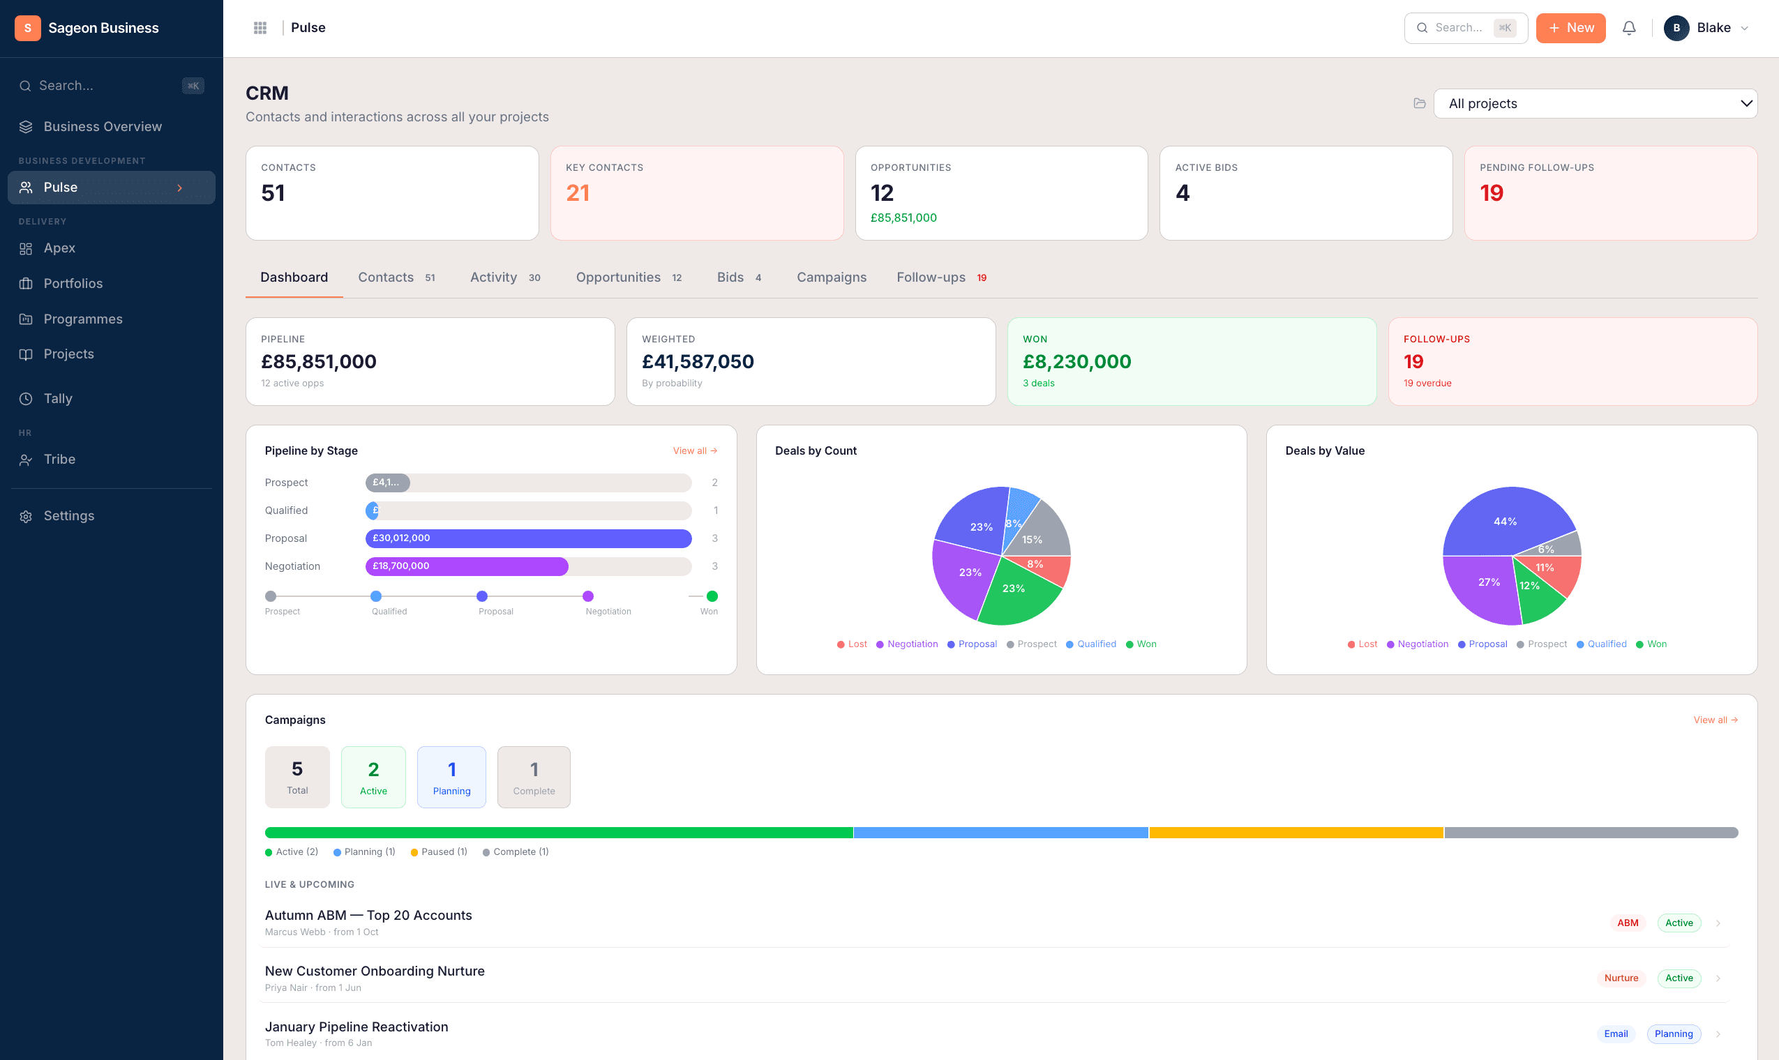Screen dimensions: 1779x1060
Task: Expand the Blake user menu chevron
Action: (x=1744, y=29)
